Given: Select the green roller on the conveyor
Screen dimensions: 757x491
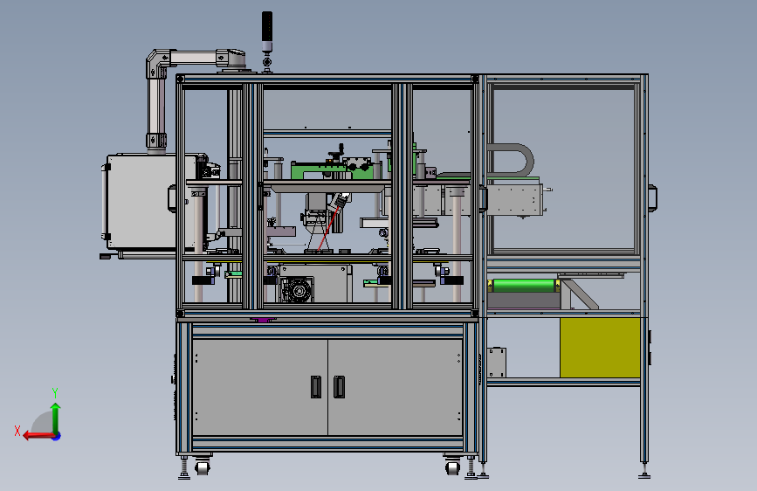Looking at the screenshot, I should [523, 285].
